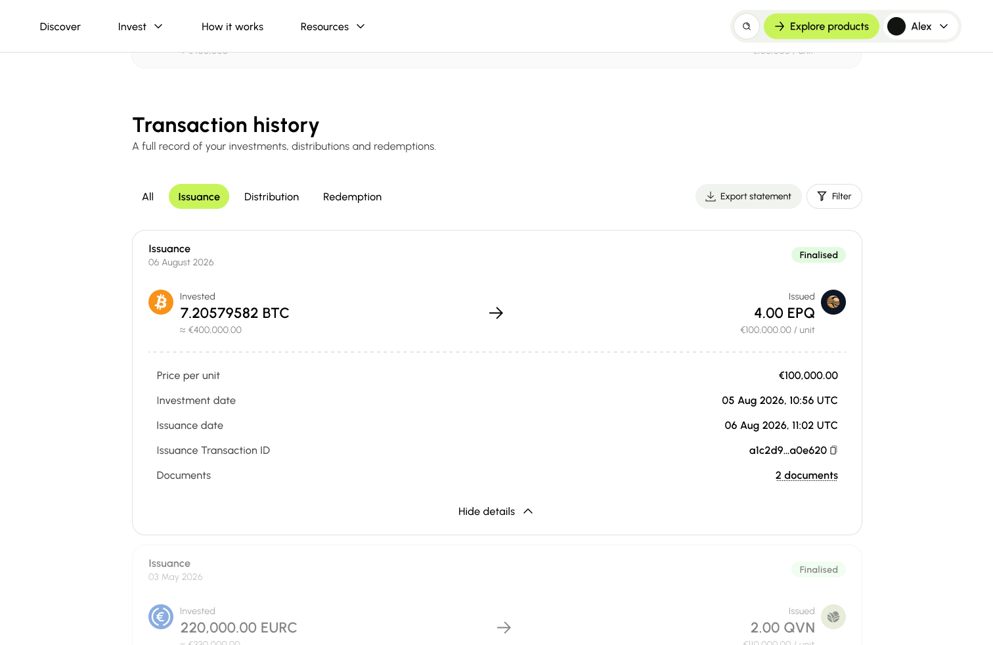Click the Explore products button
The image size is (993, 645).
pyautogui.click(x=821, y=26)
